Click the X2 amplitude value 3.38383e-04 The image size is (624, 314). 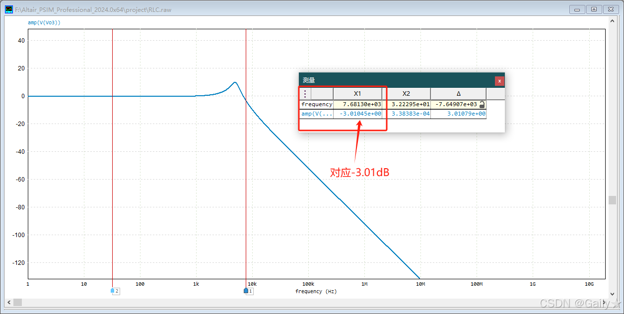tap(411, 114)
